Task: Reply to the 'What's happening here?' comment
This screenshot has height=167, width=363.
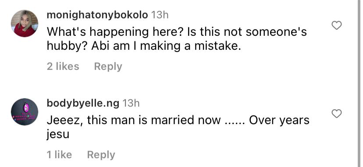Action: pos(108,66)
